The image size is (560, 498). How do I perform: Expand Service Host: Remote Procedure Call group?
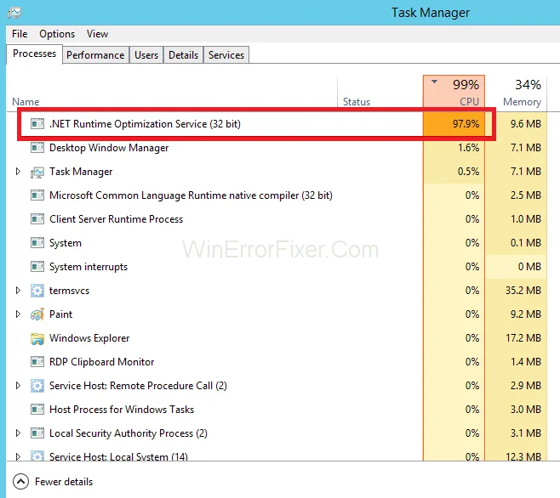(18, 386)
